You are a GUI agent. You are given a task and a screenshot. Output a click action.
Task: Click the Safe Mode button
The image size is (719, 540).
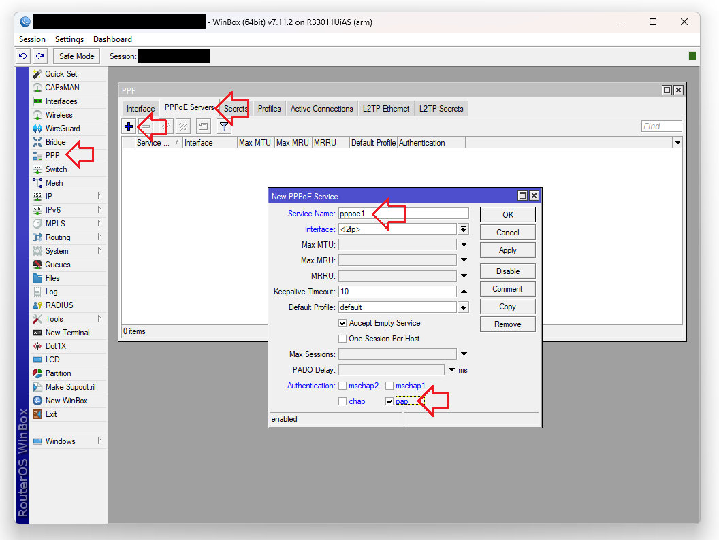pos(76,56)
